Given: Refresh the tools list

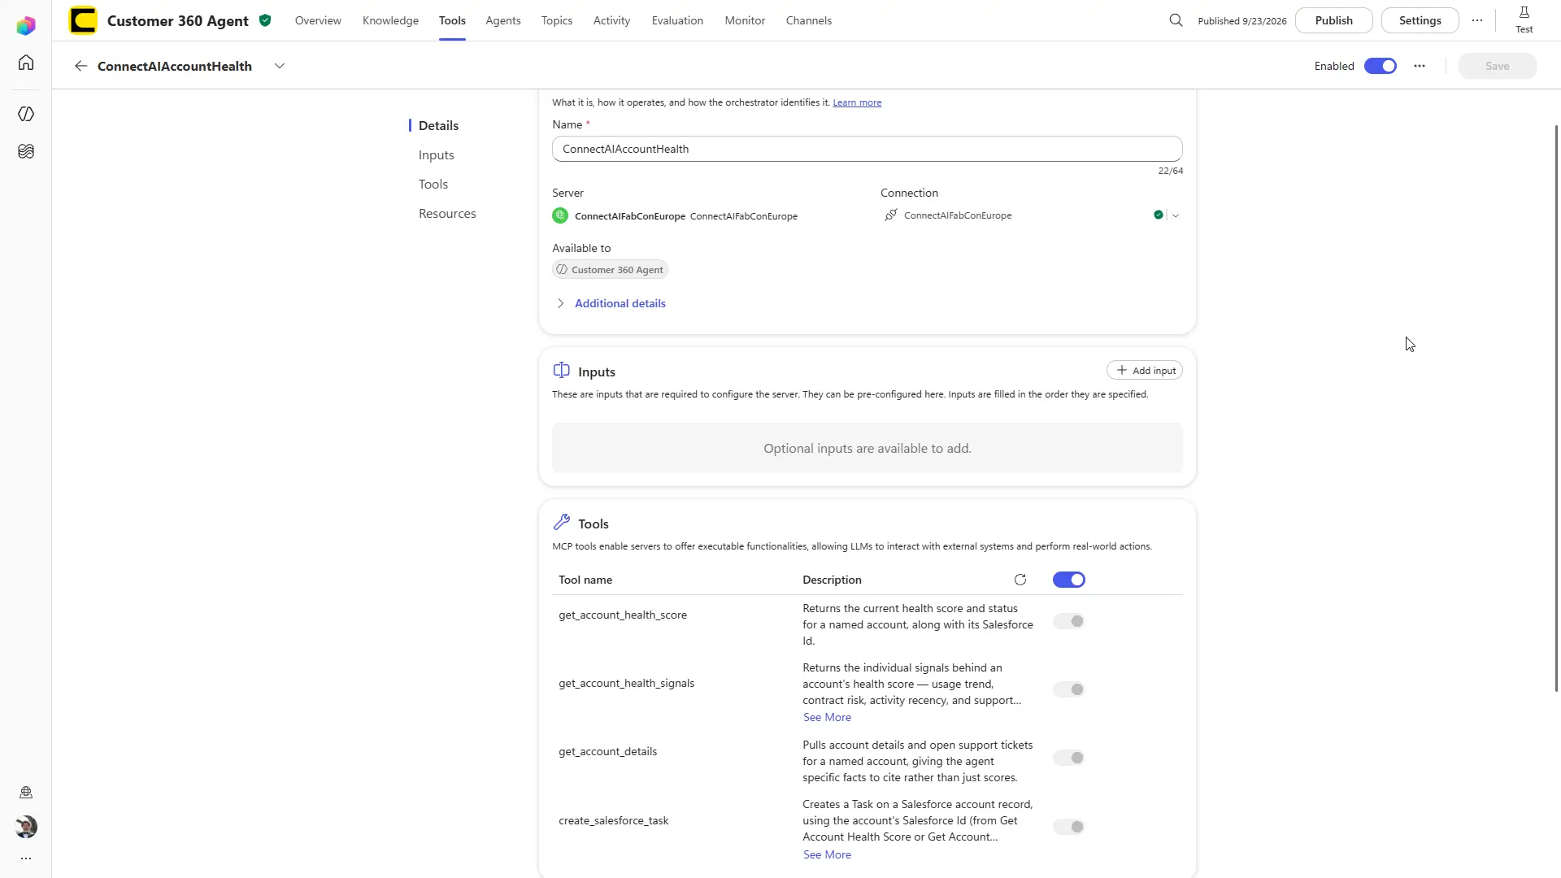Looking at the screenshot, I should pos(1020,580).
